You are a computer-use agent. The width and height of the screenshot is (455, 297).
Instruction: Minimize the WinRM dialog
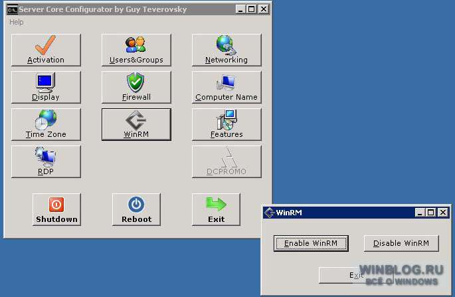pos(420,213)
